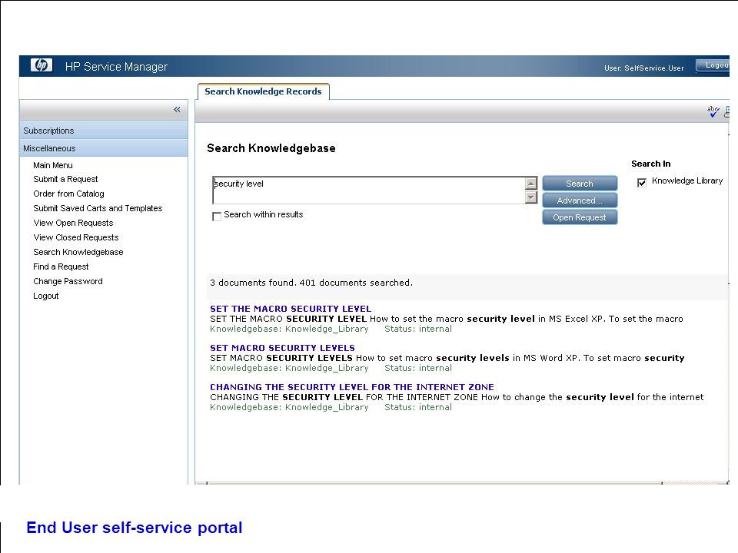The image size is (738, 553).
Task: Click the Search Knowledgebase heading
Action: coord(271,148)
